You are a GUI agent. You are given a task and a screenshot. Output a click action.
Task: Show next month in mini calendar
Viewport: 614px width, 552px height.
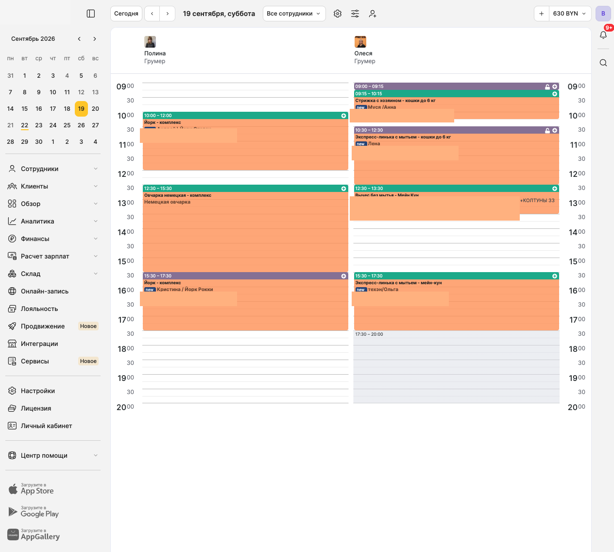coord(95,39)
